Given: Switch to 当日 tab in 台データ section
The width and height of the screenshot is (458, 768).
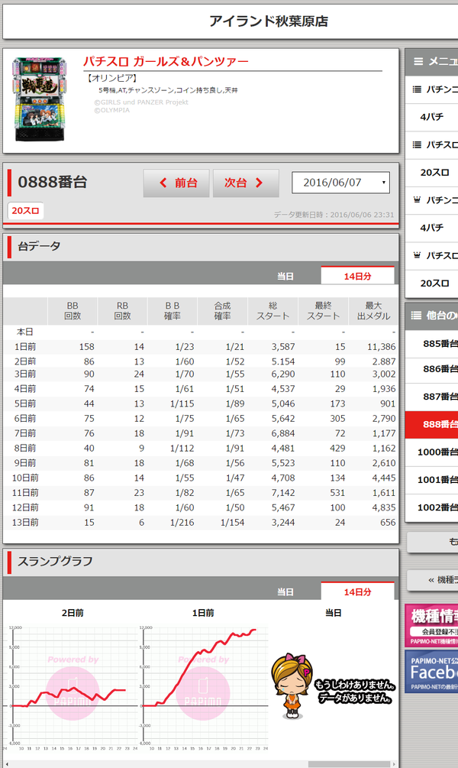Looking at the screenshot, I should pos(285,276).
